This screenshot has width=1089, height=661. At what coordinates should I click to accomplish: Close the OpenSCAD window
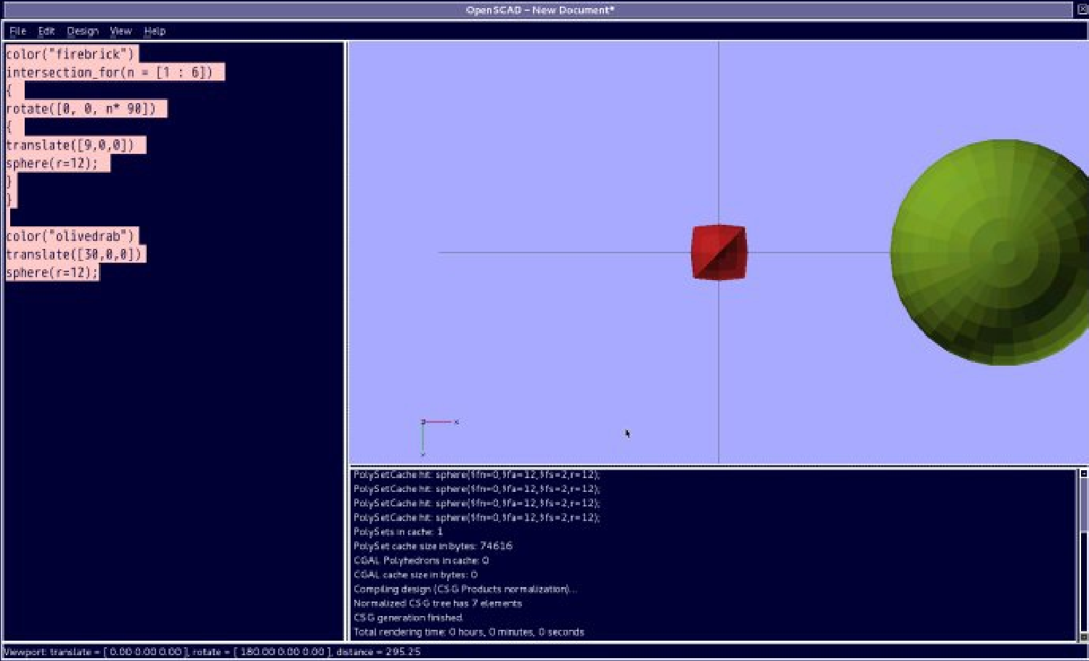1082,9
